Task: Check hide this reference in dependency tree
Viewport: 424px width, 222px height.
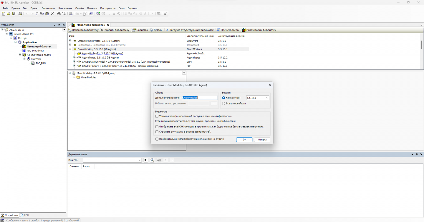Action: (157, 132)
